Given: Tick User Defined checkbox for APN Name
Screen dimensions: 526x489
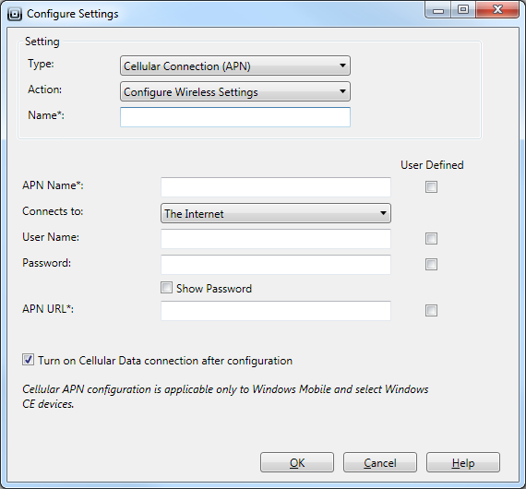Looking at the screenshot, I should click(x=431, y=186).
